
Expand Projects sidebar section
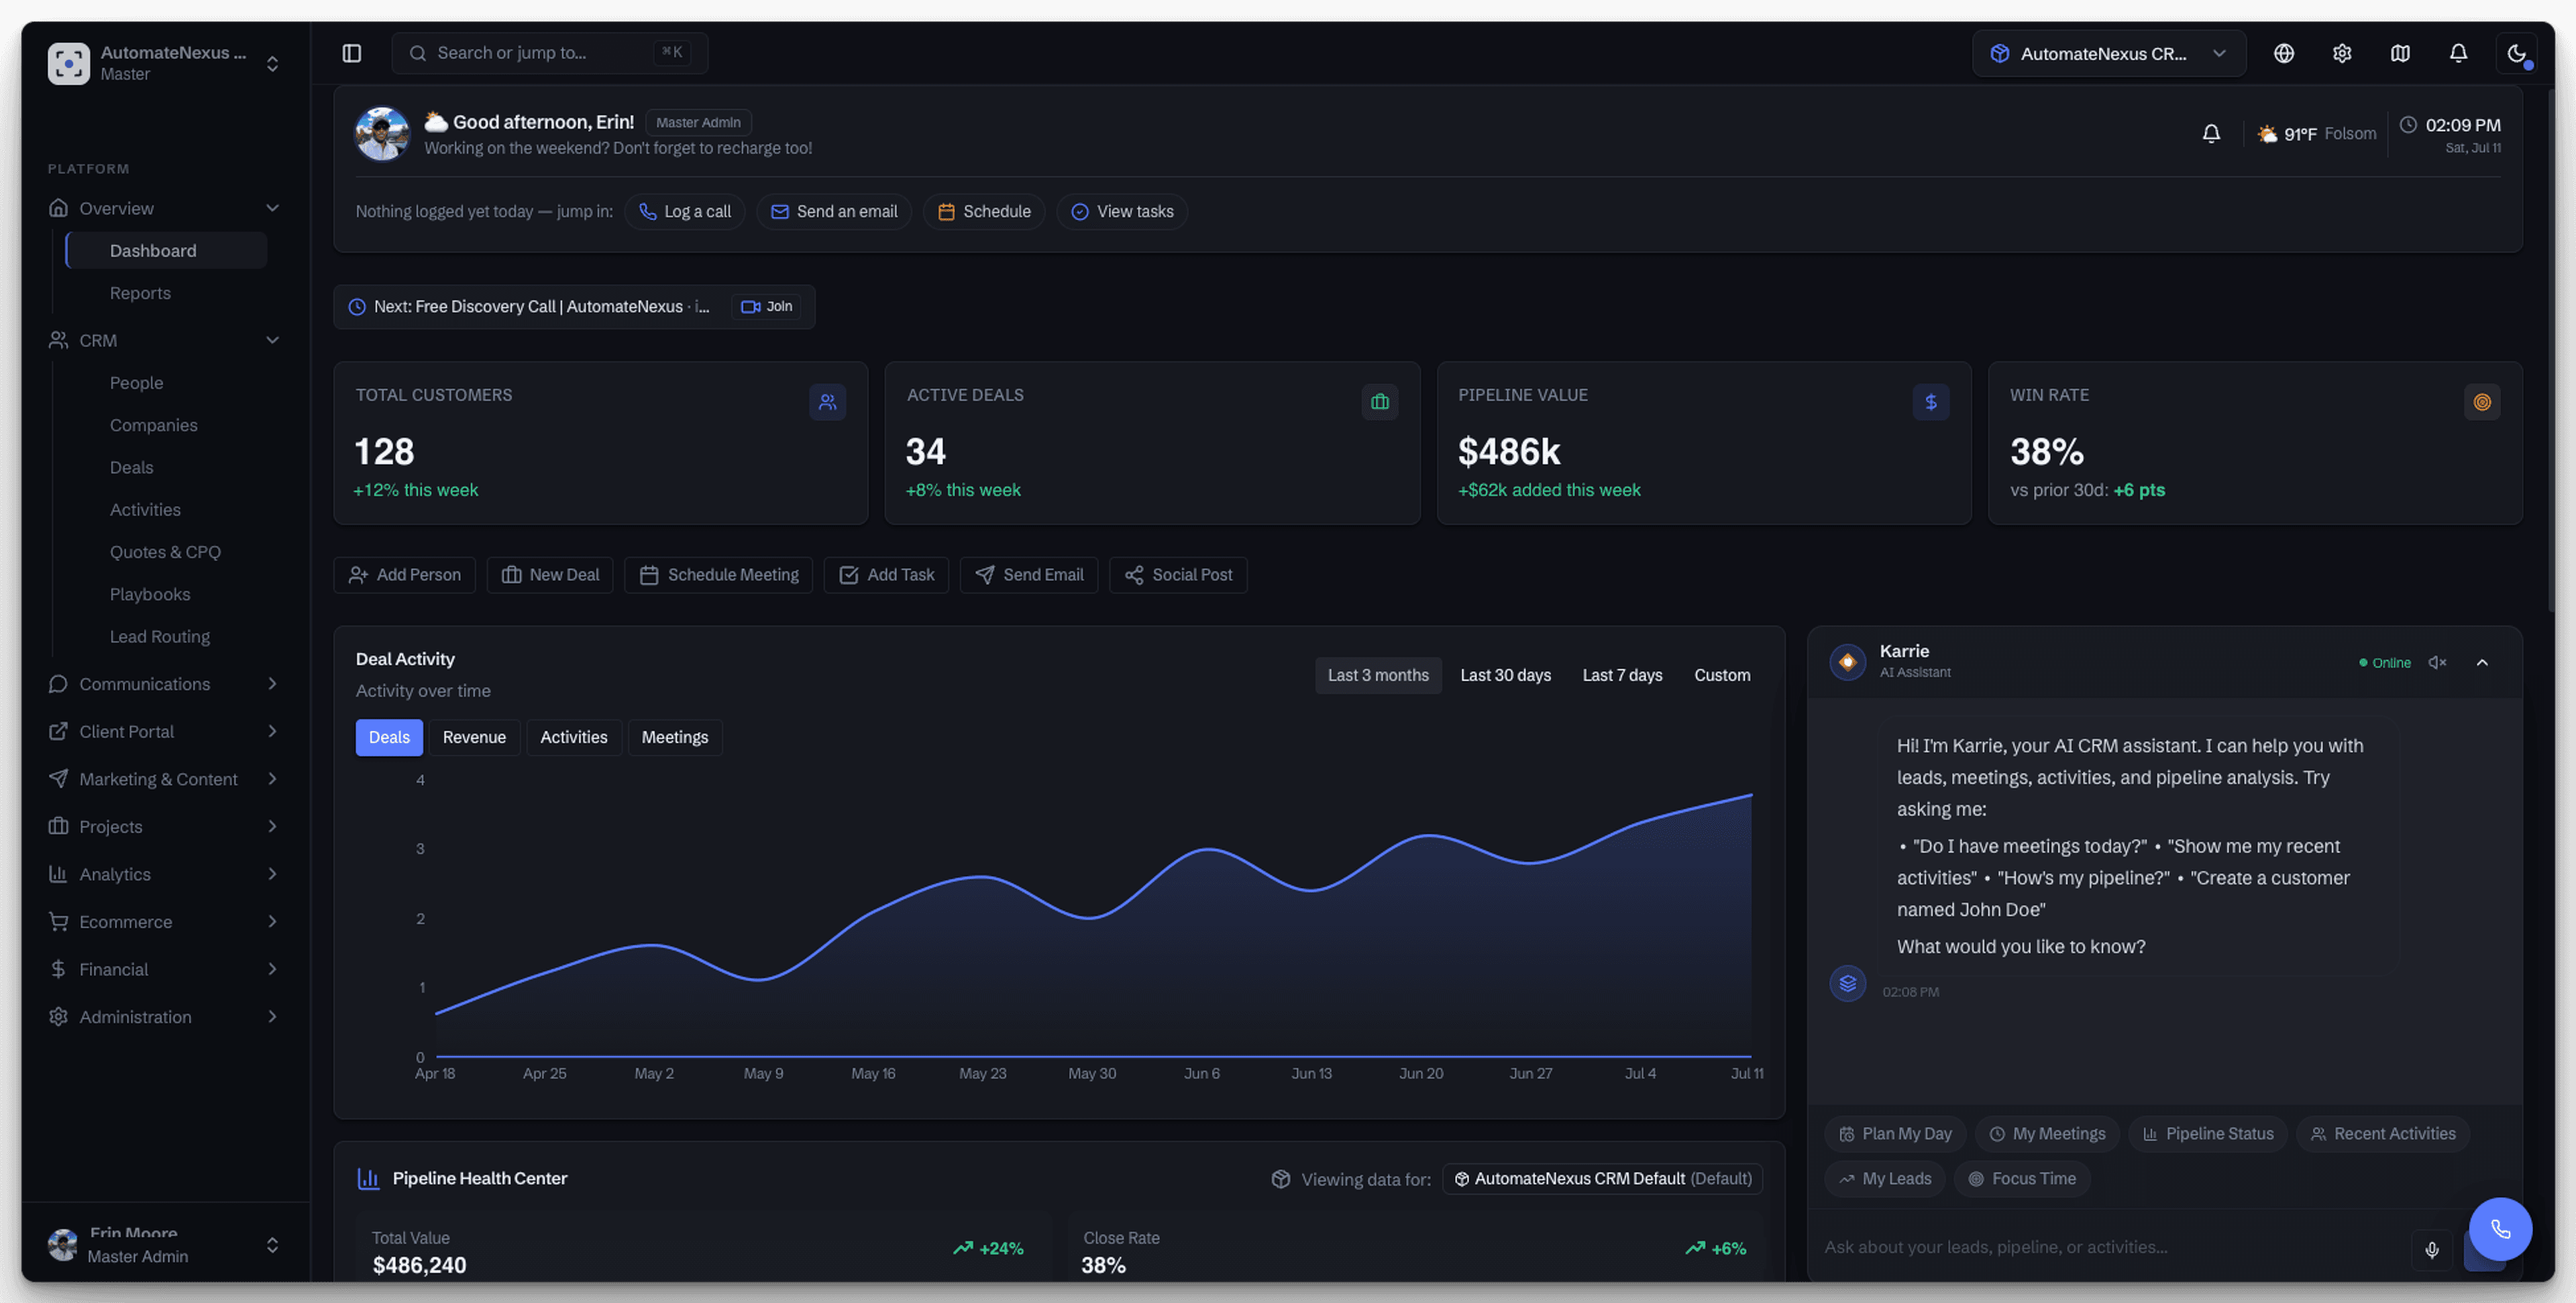coord(165,826)
